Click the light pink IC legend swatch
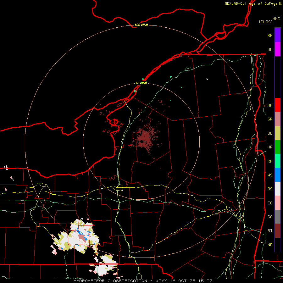This screenshot has height=283, width=283. (x=278, y=203)
